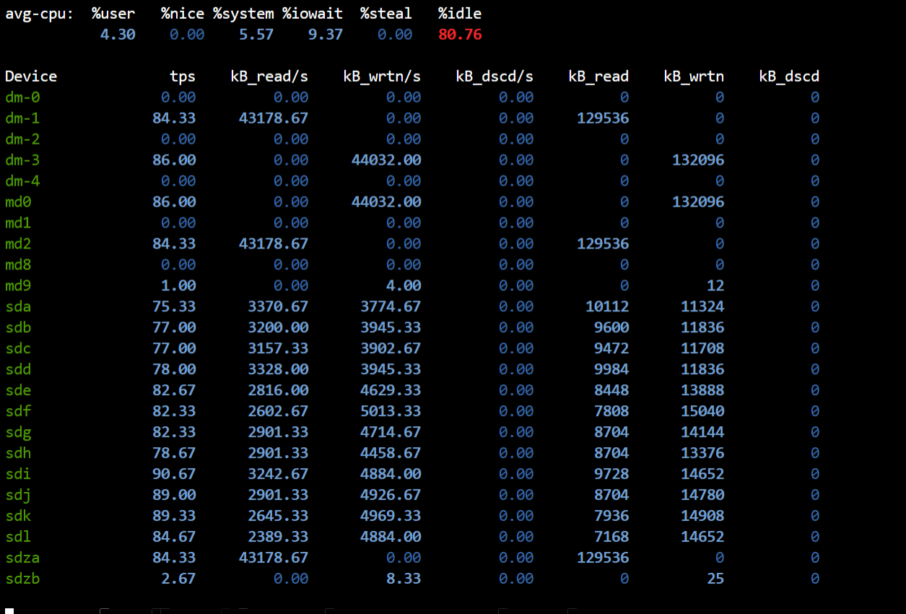Select the %nice column header

pyautogui.click(x=183, y=14)
